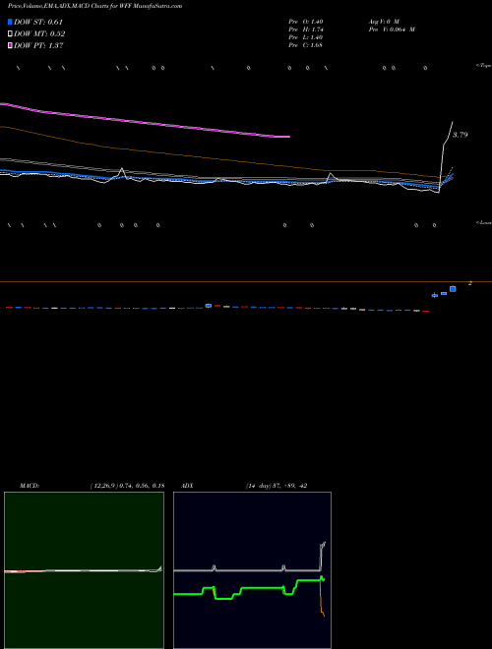
Task: Click the 'MACD:' panel heading
Action: (30, 486)
